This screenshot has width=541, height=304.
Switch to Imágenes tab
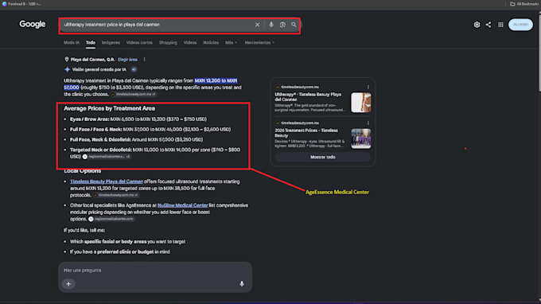point(111,43)
